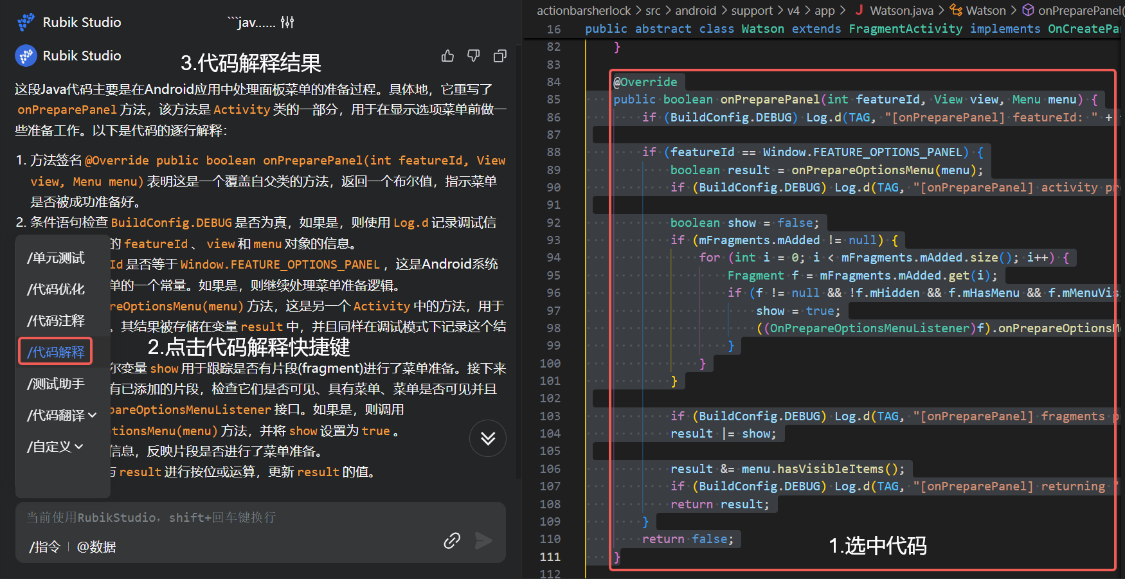Click the Java file icon before Watson.java
The image size is (1125, 579).
pos(859,10)
